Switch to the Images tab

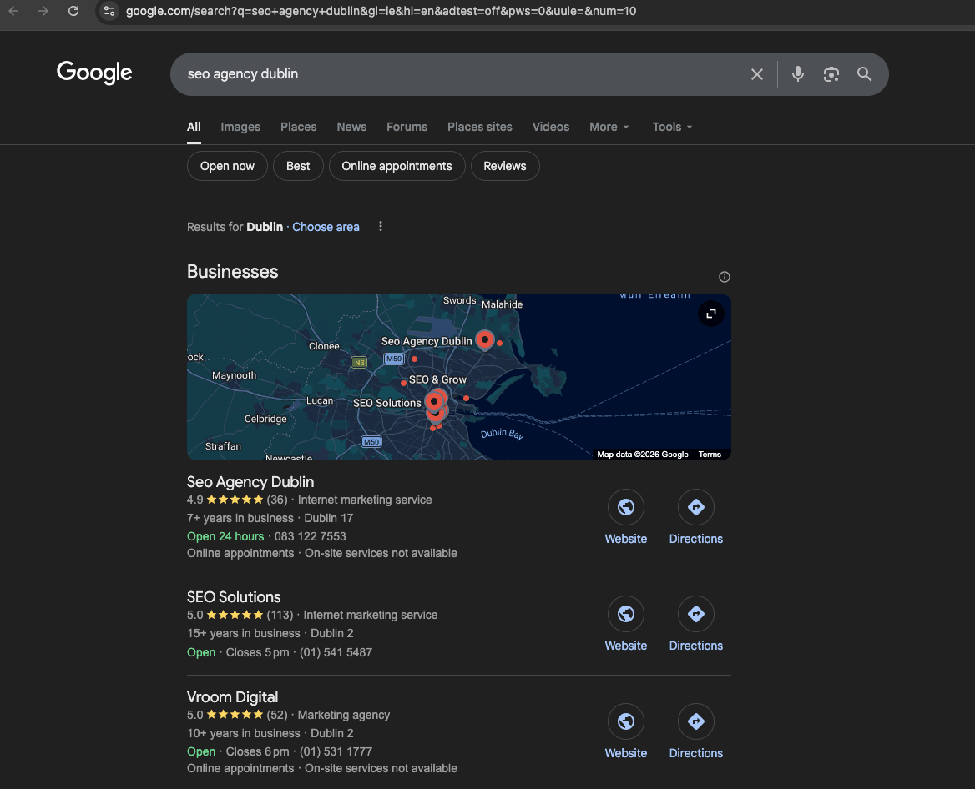click(x=240, y=127)
